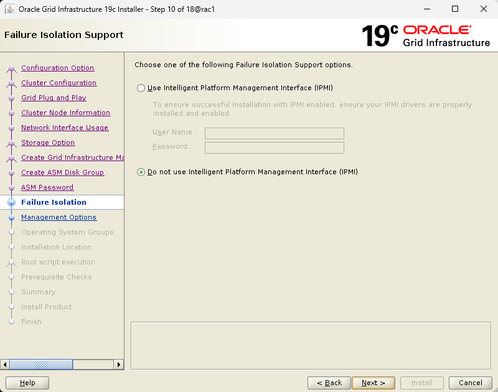Image resolution: width=498 pixels, height=392 pixels.
Task: Click ASM Password step bullet icon
Action: (11, 187)
